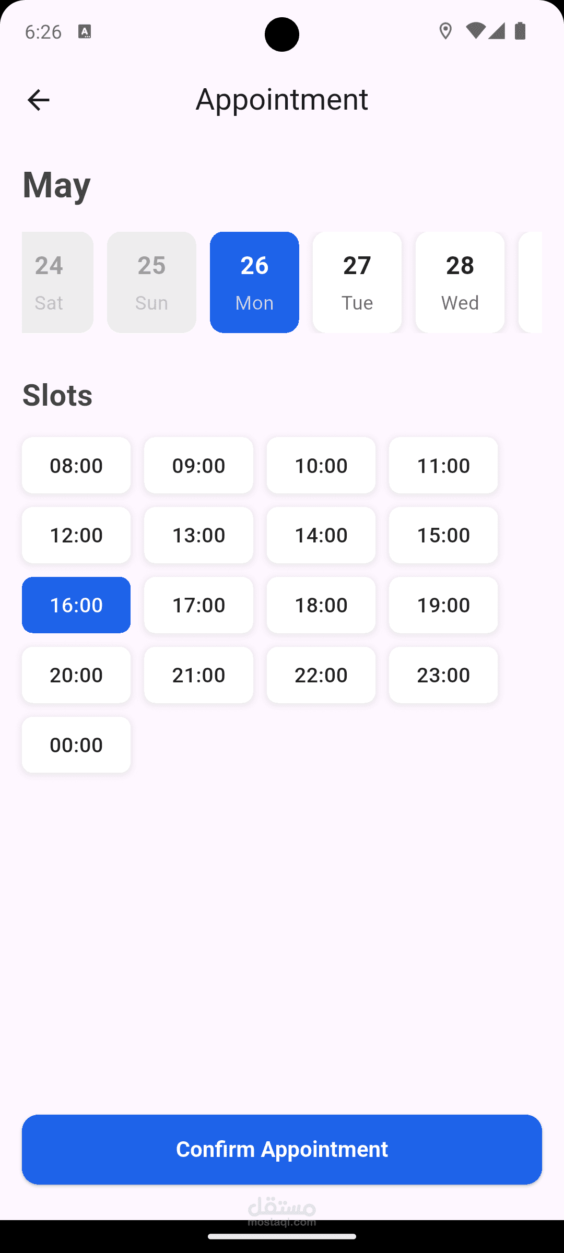Screen dimensions: 564x1253
Task: Deselect the highlighted 16:00 slot
Action: [76, 605]
